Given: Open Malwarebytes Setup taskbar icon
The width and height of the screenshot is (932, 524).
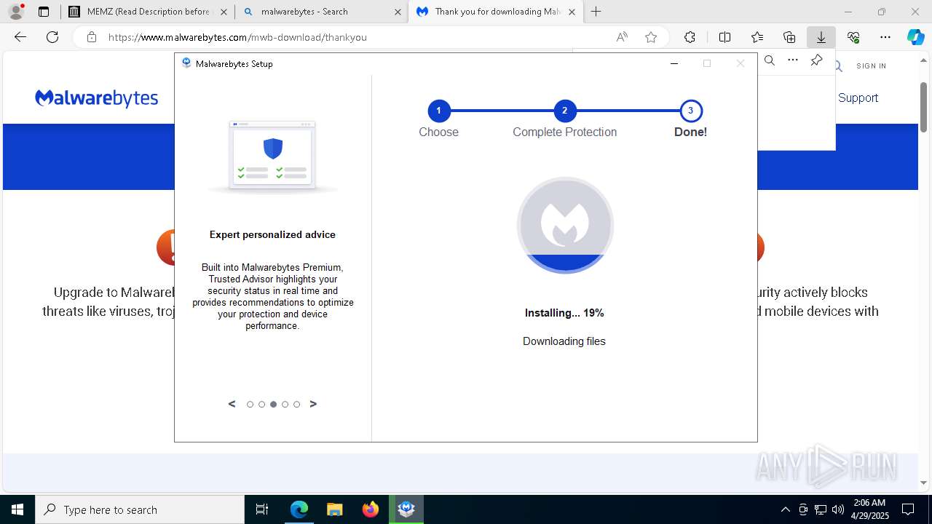Looking at the screenshot, I should (406, 509).
